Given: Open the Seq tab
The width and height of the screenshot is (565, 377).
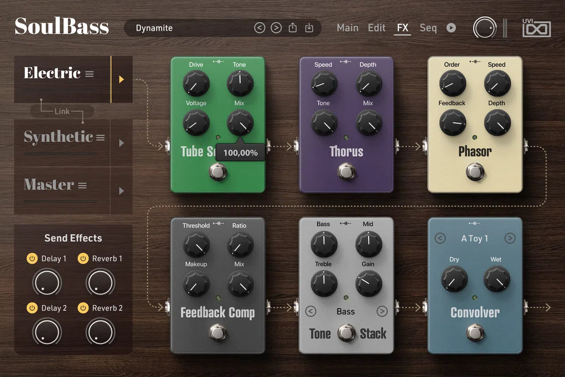Looking at the screenshot, I should 428,28.
